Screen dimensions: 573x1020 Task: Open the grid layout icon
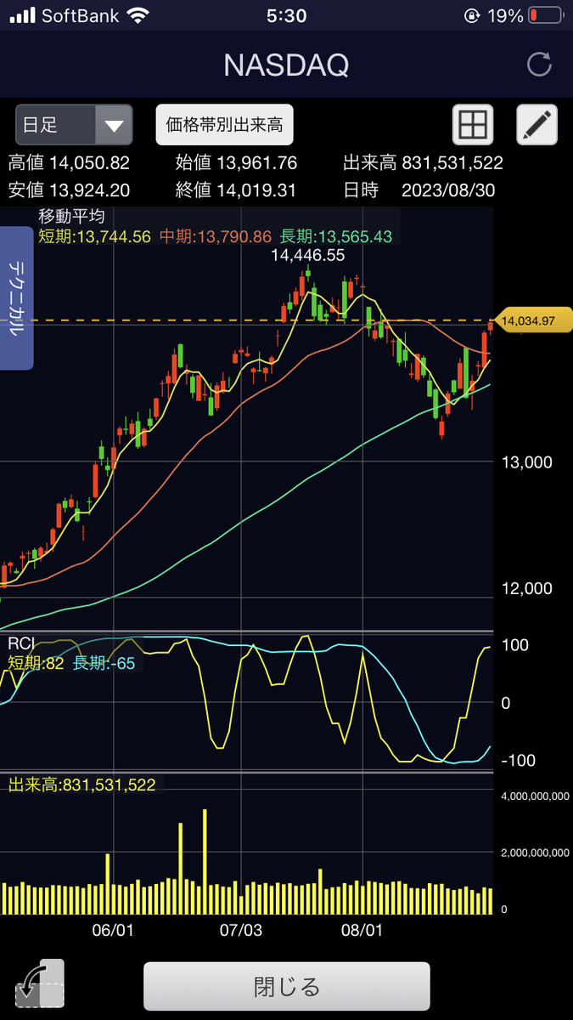click(x=472, y=126)
